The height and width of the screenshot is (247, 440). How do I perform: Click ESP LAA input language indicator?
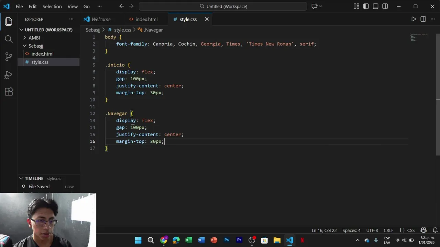387,240
